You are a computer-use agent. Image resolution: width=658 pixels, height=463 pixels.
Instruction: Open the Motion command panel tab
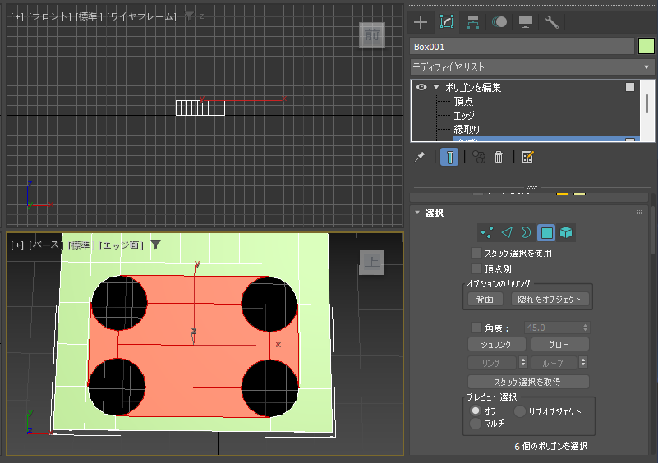pyautogui.click(x=499, y=22)
